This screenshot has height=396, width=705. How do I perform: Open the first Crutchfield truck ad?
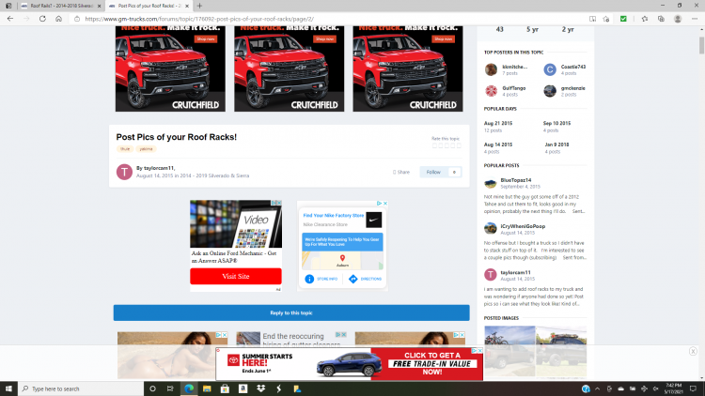pos(170,69)
